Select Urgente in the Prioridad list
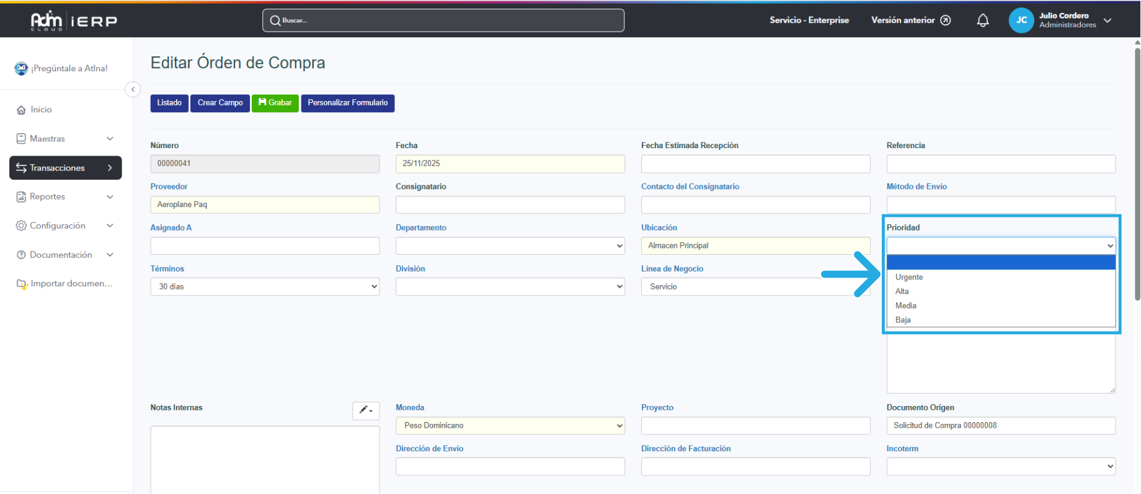This screenshot has width=1141, height=494. (x=909, y=277)
